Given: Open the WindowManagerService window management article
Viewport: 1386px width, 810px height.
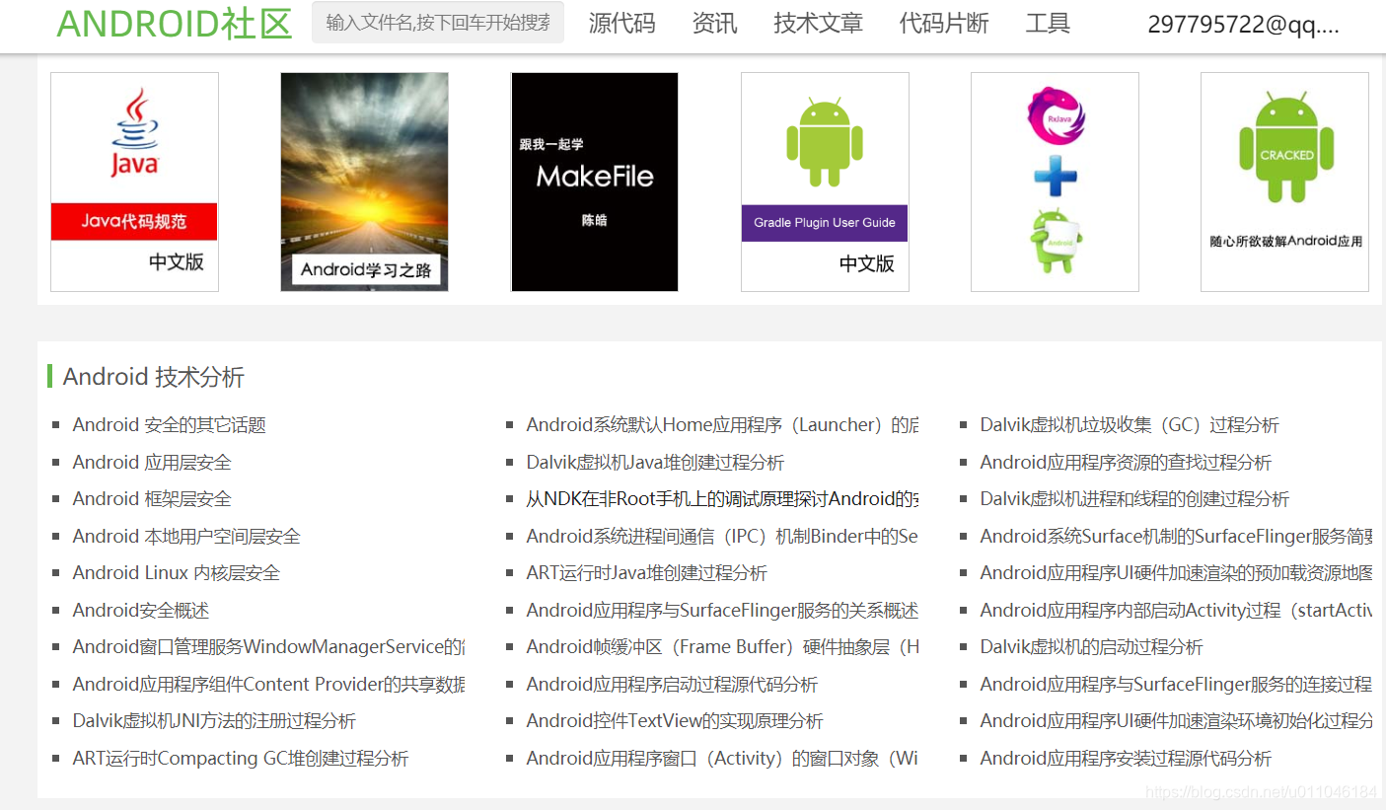Looking at the screenshot, I should pyautogui.click(x=268, y=647).
